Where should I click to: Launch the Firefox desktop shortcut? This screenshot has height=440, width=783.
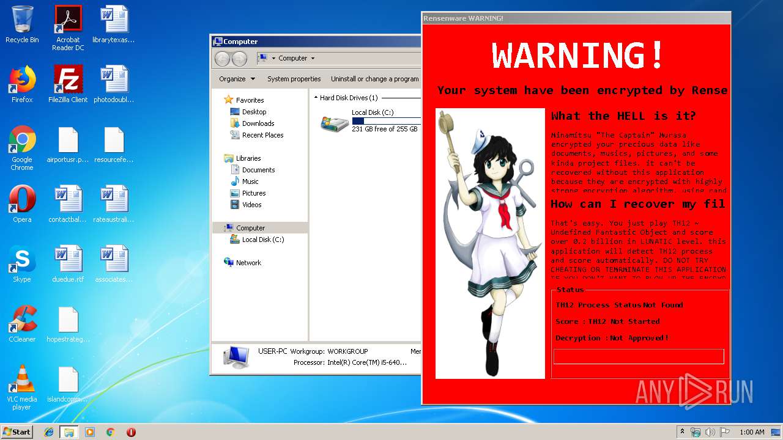pyautogui.click(x=22, y=84)
